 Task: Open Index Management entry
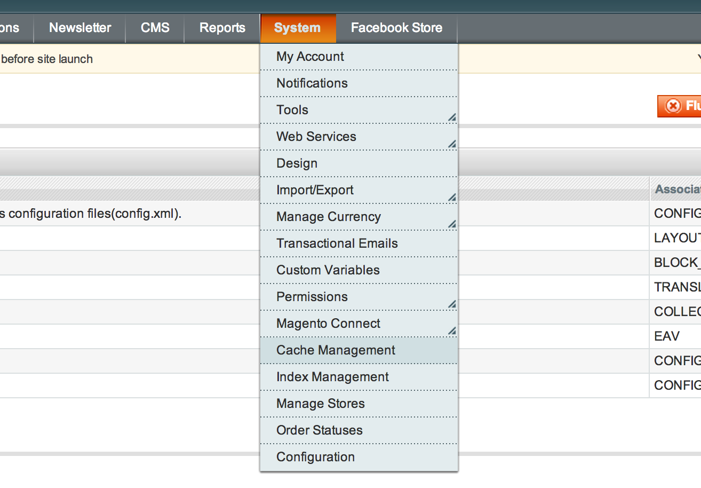point(359,377)
